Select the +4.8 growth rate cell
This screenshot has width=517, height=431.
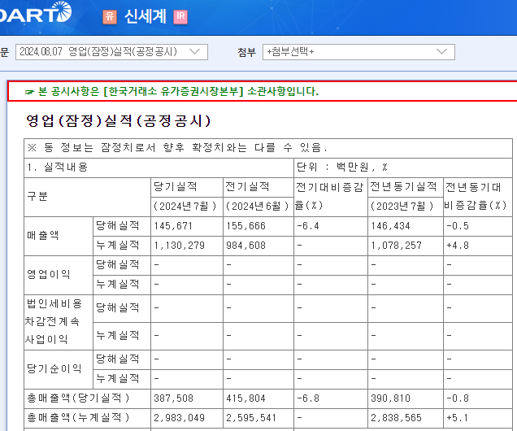(x=478, y=246)
